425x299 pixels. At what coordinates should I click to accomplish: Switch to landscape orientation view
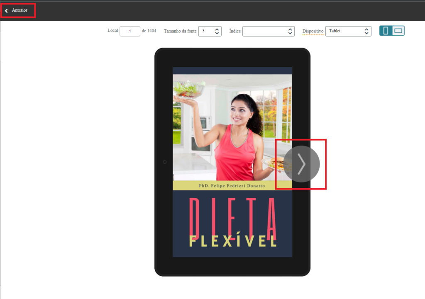tap(398, 31)
